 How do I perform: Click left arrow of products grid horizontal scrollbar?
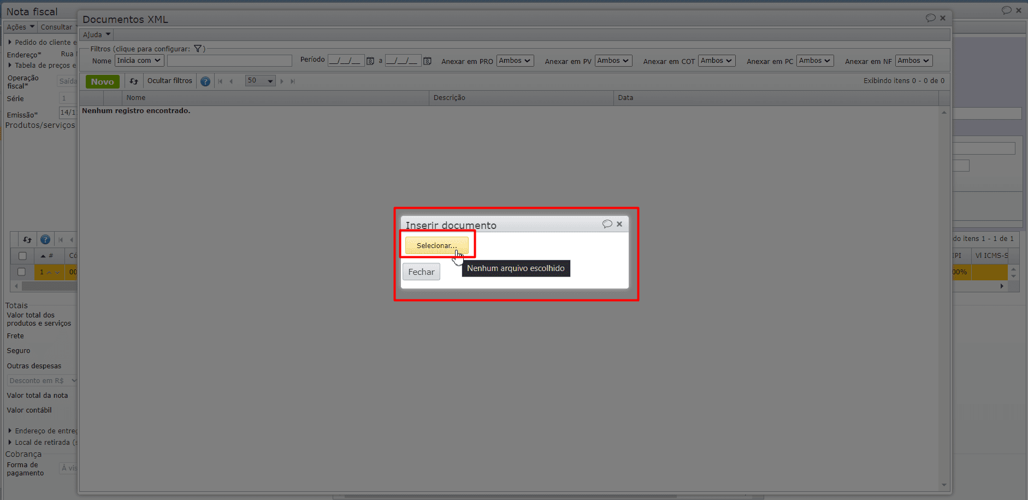pyautogui.click(x=16, y=286)
